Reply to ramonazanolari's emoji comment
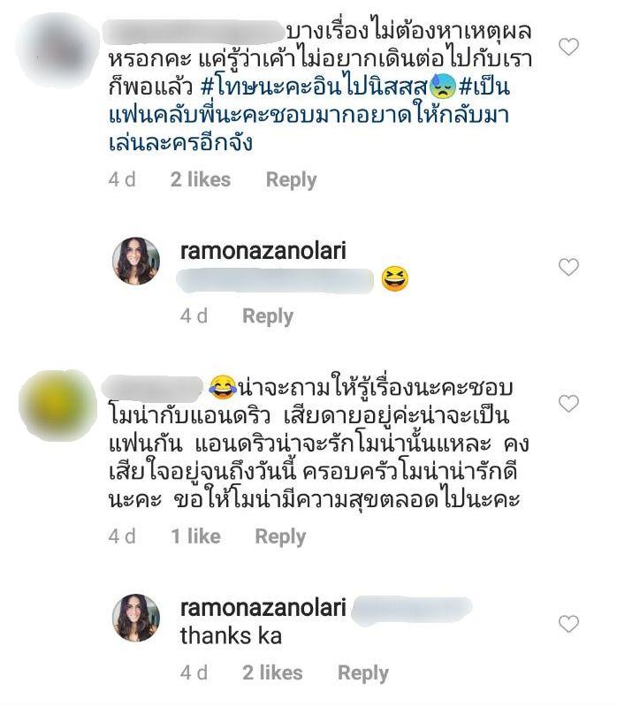This screenshot has width=617, height=706. click(268, 316)
